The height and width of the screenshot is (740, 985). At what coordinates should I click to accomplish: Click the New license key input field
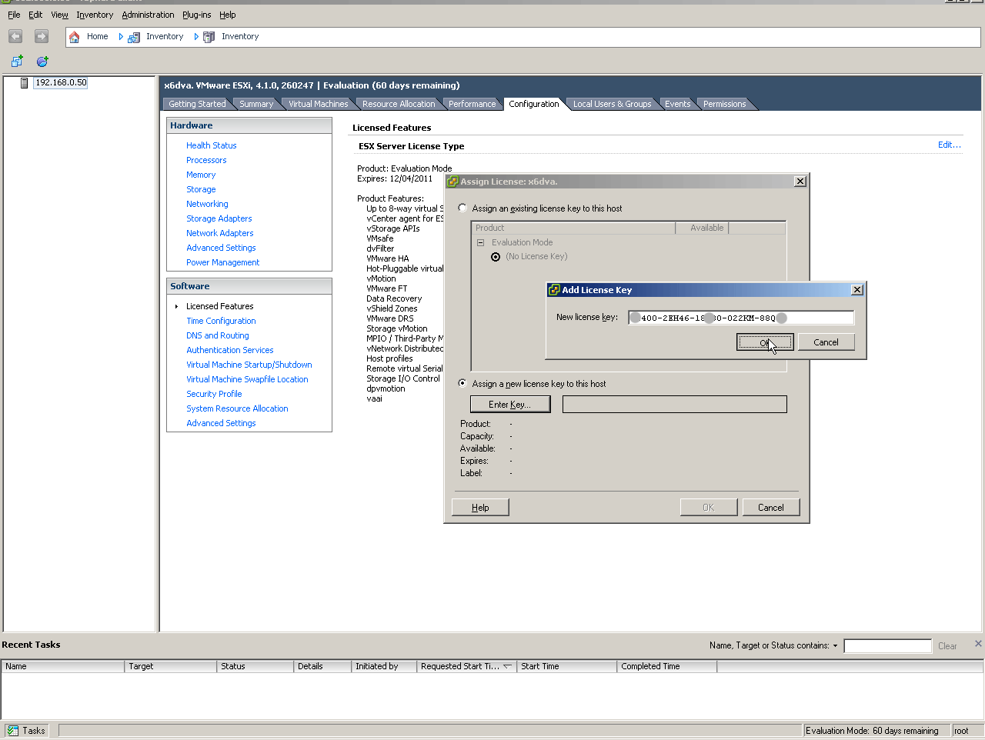pyautogui.click(x=741, y=318)
